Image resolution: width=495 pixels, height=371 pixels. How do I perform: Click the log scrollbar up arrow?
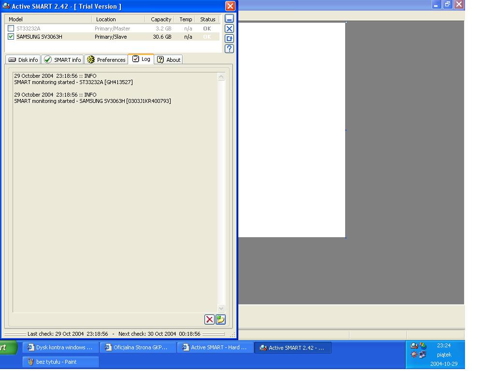[x=221, y=76]
